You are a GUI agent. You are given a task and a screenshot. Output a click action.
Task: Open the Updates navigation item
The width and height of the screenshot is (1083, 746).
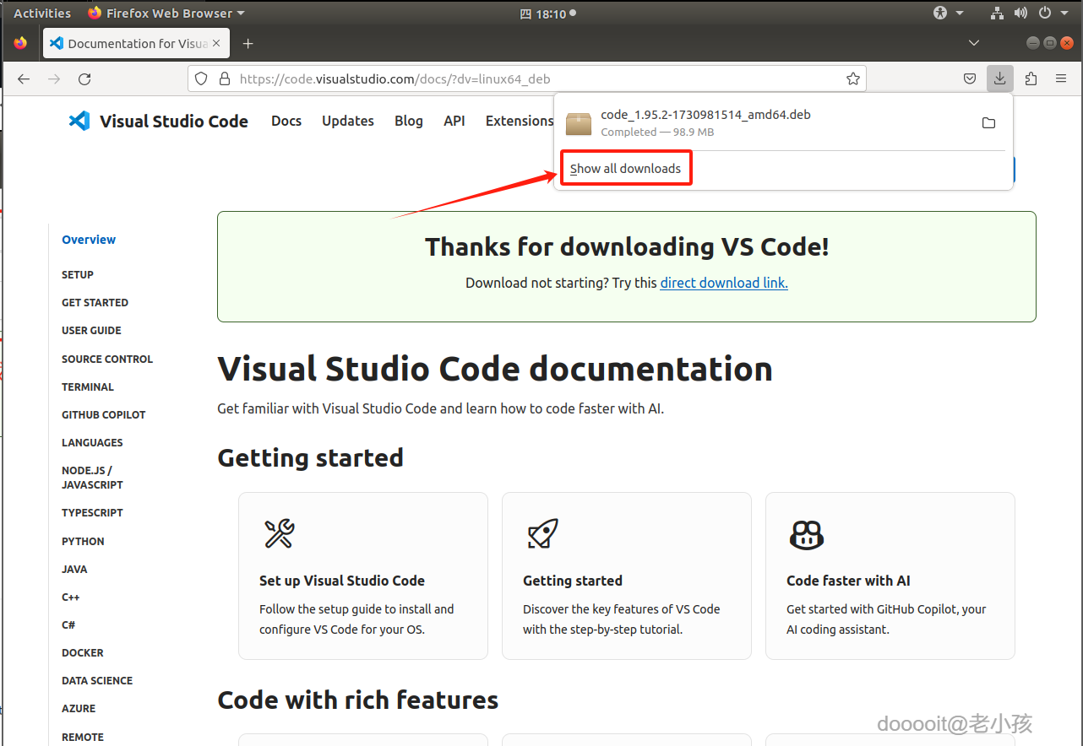347,121
